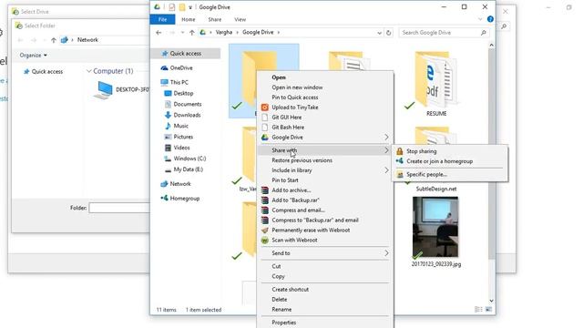Click the Back arrow in Google Drive window

(x=159, y=33)
